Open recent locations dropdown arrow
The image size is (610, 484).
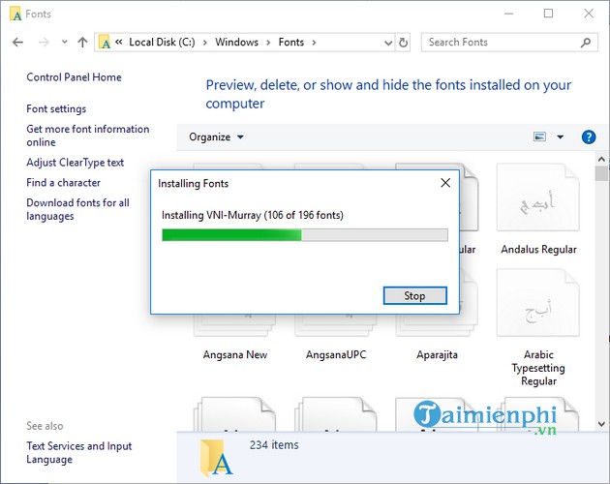point(65,42)
